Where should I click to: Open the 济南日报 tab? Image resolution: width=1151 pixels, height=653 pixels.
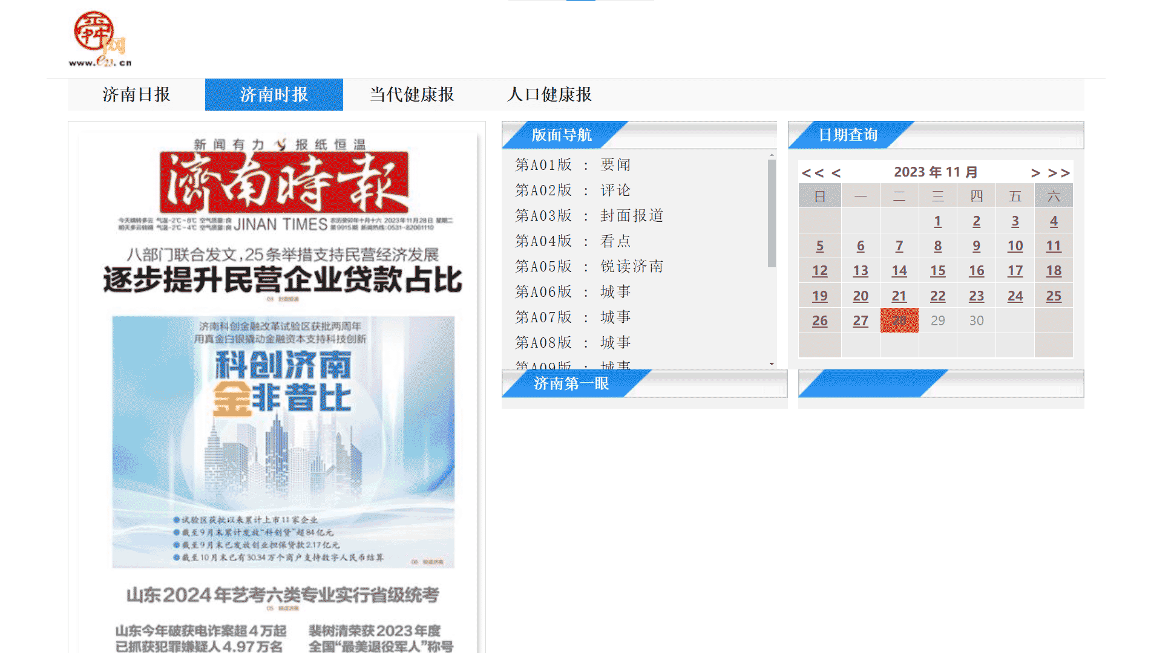[136, 94]
